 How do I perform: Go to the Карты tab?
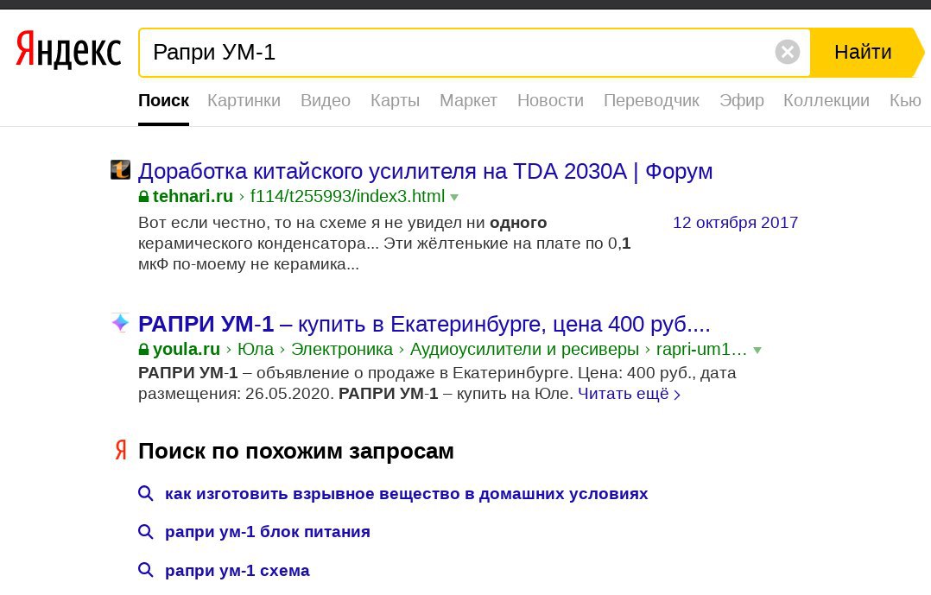pyautogui.click(x=395, y=100)
